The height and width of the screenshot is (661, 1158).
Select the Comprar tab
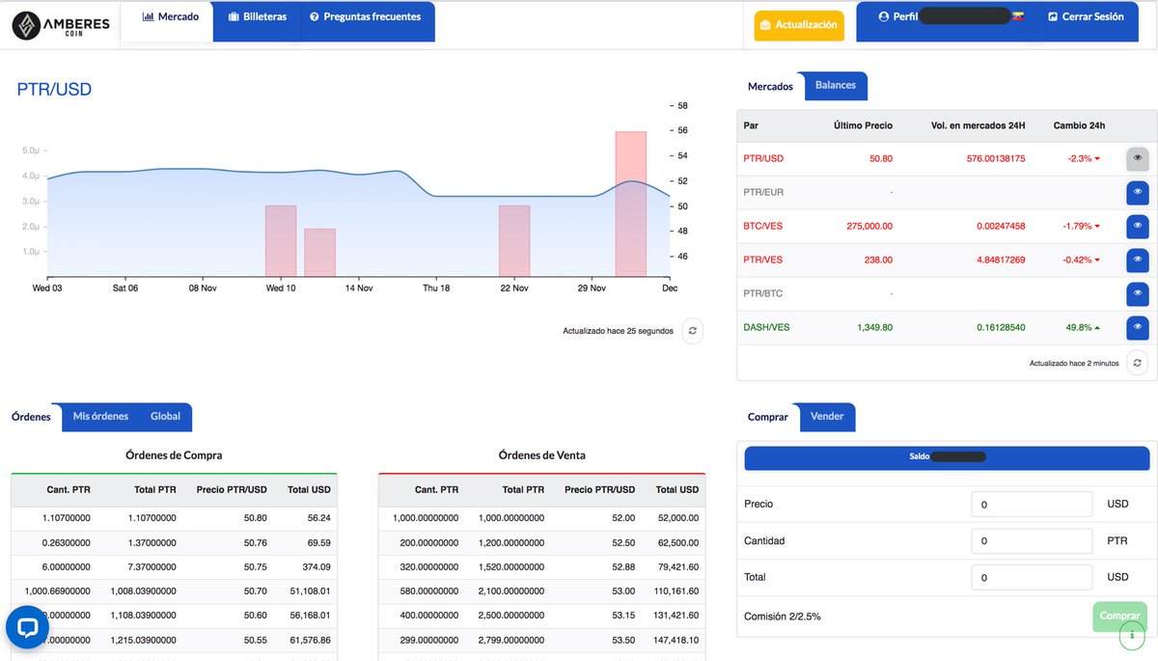(x=768, y=417)
